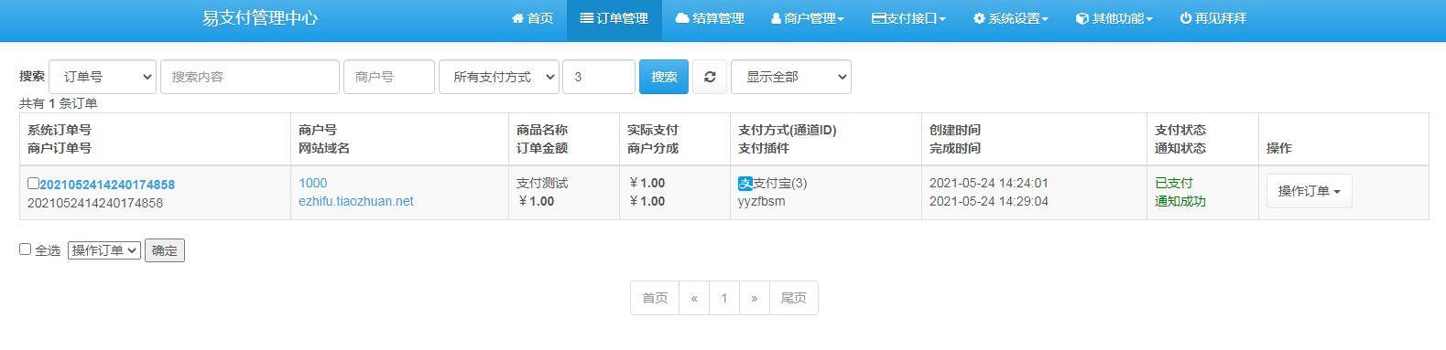Click the blue 搜索 button

click(664, 77)
